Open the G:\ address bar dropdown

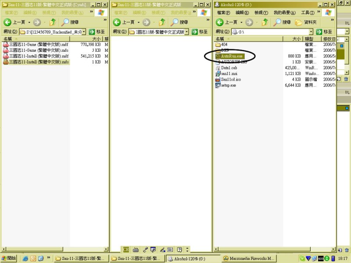[311, 32]
